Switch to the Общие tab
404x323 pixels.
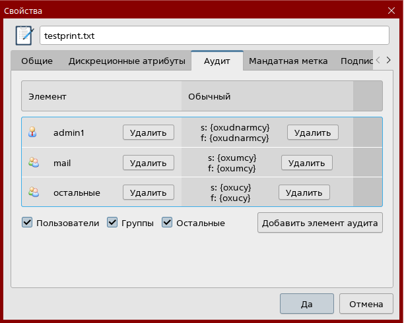pos(37,61)
